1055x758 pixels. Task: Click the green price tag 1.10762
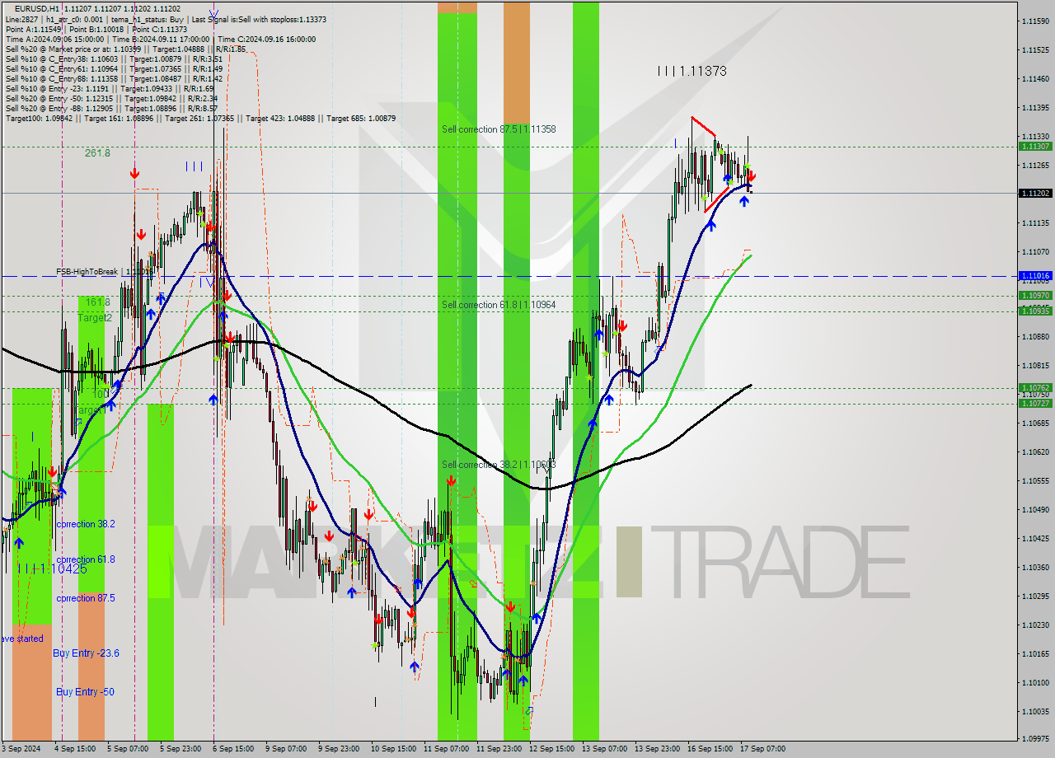(x=1035, y=387)
